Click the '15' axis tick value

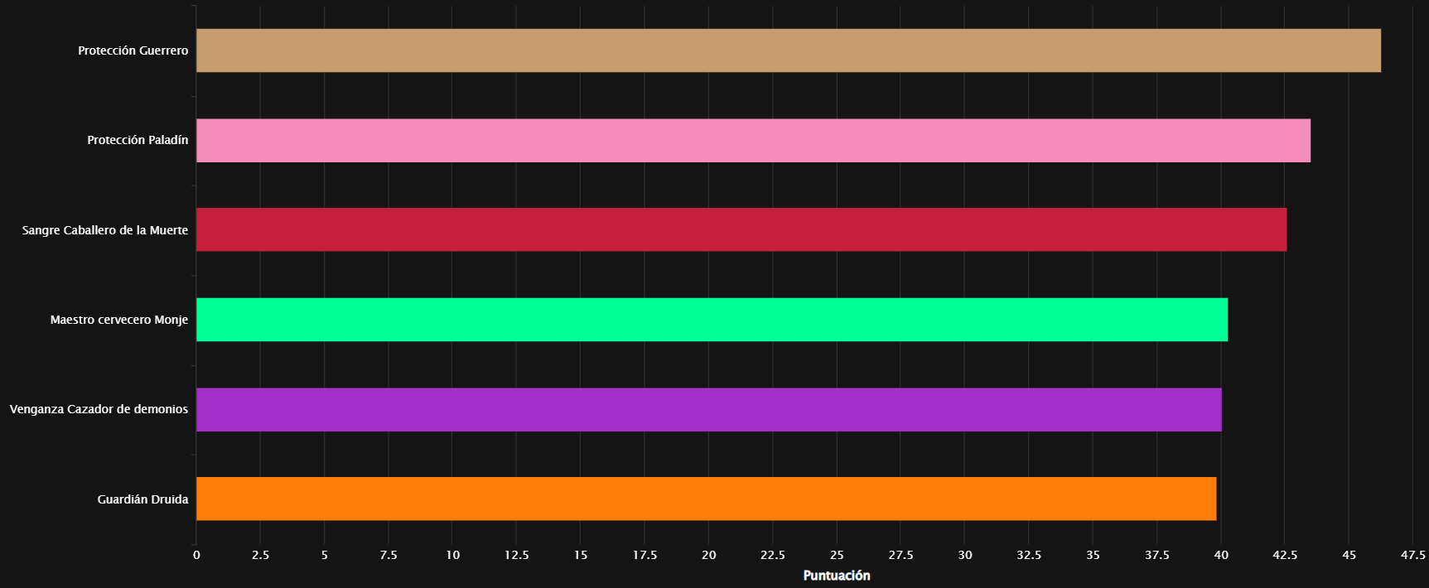(x=581, y=555)
